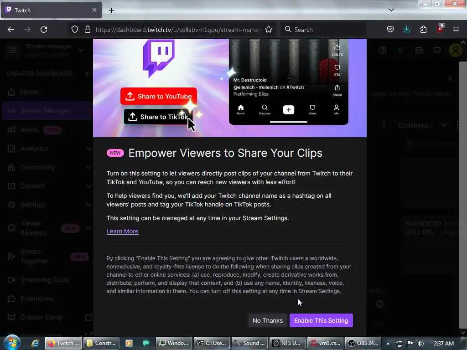
Task: Click Share to TikTok banner button
Action: (158, 117)
